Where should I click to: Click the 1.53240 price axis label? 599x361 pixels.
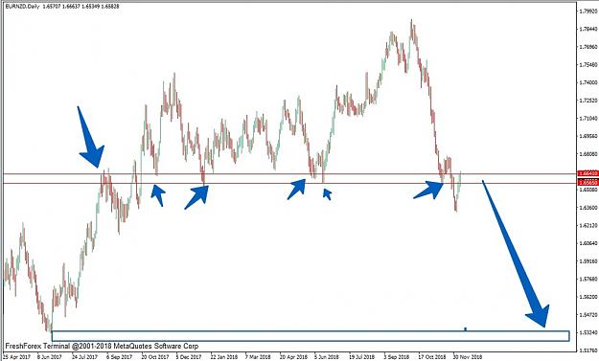pyautogui.click(x=587, y=333)
